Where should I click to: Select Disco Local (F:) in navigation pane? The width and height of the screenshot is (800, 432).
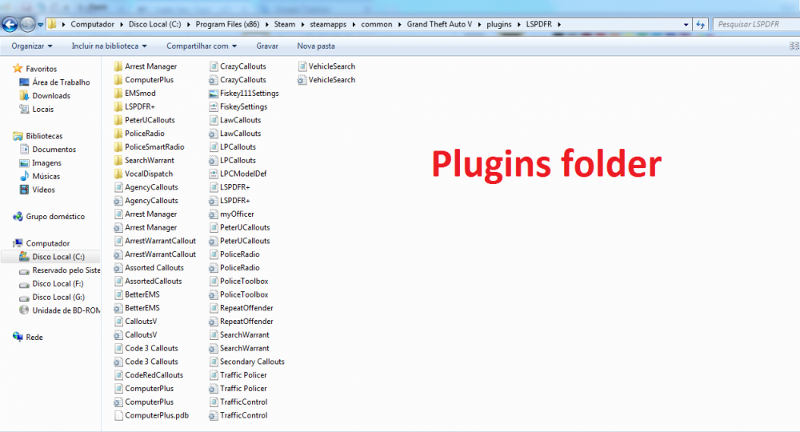tap(58, 283)
